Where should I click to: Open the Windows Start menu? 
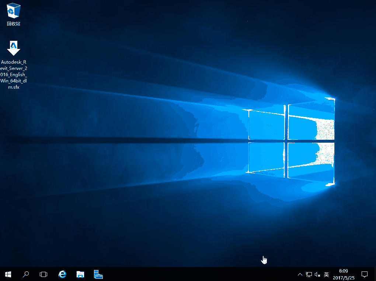8,274
